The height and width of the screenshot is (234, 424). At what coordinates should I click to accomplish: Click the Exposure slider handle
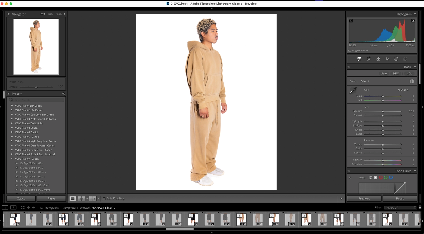(383, 112)
